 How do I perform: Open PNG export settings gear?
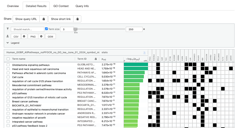click(41, 36)
